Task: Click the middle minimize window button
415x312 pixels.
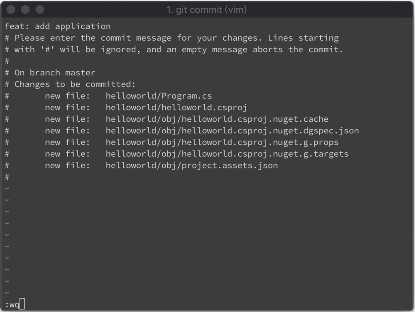Action: [26, 10]
